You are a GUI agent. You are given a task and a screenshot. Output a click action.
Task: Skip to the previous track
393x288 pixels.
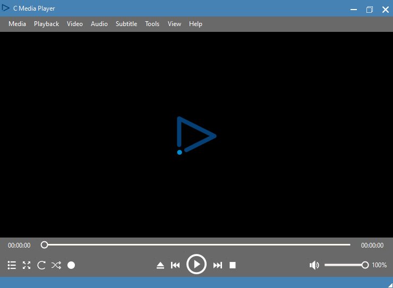pyautogui.click(x=175, y=265)
